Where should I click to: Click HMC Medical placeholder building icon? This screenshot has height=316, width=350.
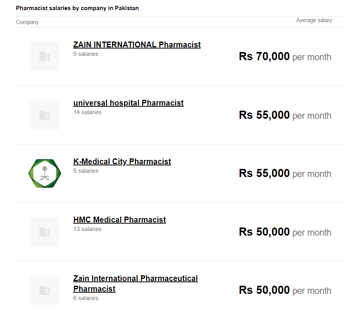[x=45, y=232]
